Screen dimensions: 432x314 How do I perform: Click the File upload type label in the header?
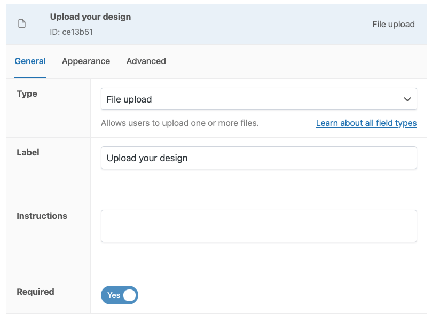click(x=393, y=24)
